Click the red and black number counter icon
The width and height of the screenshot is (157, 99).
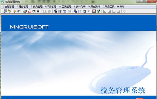point(94,11)
